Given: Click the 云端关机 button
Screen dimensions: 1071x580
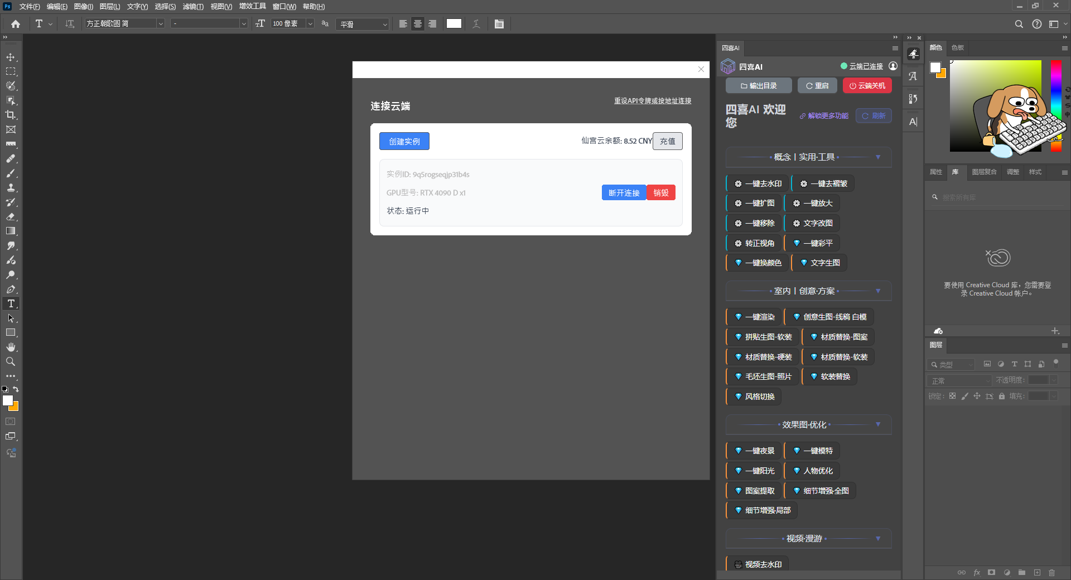Looking at the screenshot, I should (867, 85).
